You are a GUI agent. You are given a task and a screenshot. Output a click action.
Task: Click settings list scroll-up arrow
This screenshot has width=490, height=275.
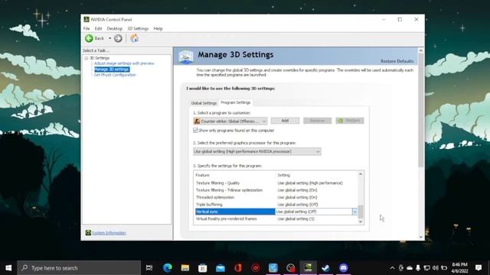[x=361, y=174]
